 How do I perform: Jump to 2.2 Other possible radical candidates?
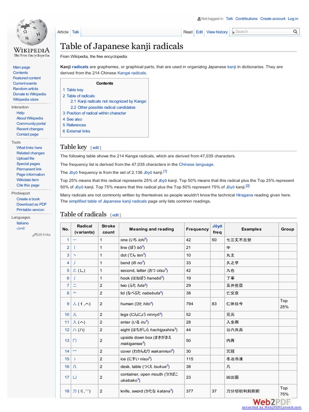103,107
